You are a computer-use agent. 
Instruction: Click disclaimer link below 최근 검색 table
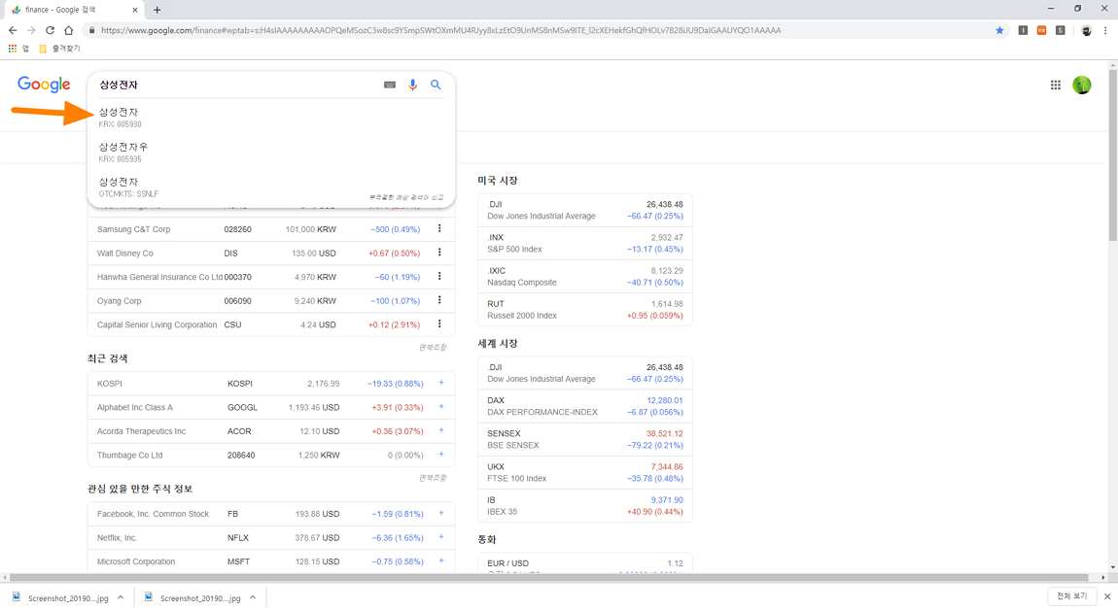(x=432, y=478)
